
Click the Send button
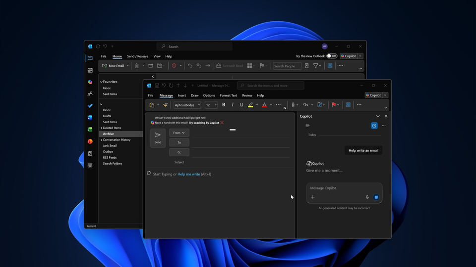pyautogui.click(x=158, y=138)
